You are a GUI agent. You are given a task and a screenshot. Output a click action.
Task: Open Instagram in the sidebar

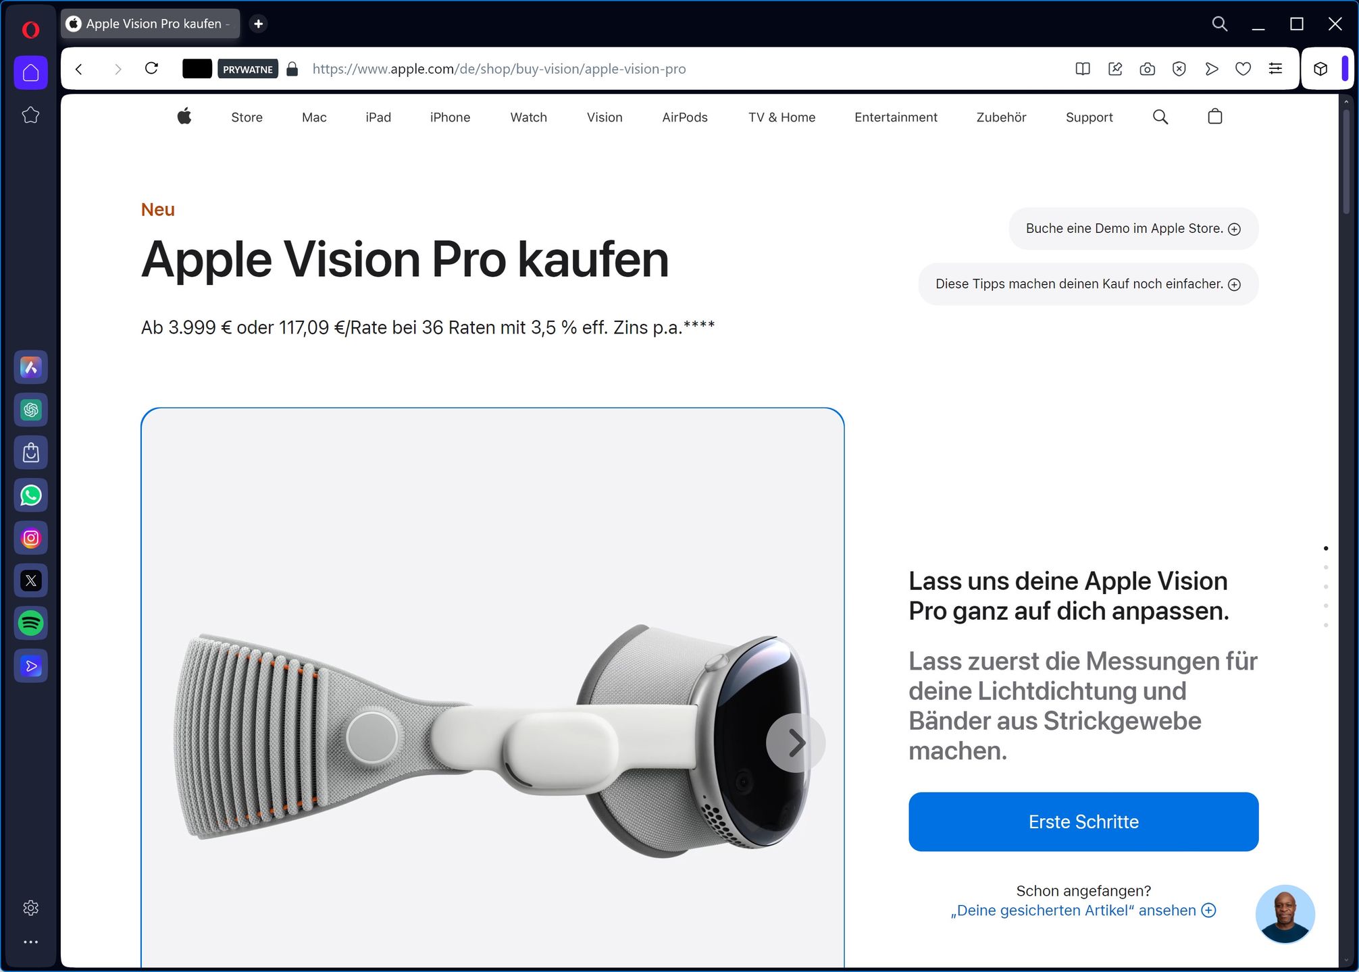tap(31, 538)
